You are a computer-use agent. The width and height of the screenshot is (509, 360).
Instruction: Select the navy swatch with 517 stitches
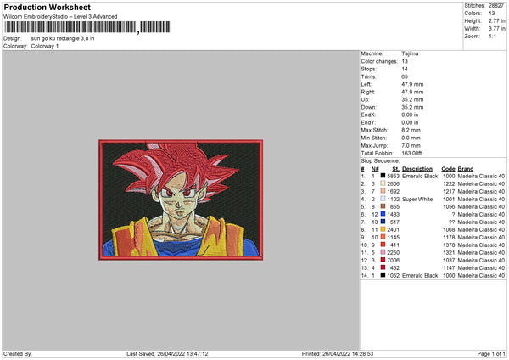point(383,222)
